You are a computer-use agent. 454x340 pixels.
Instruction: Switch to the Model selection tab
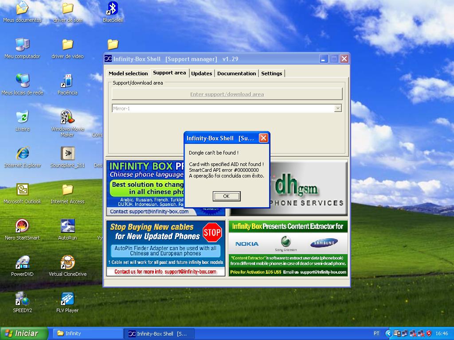128,73
